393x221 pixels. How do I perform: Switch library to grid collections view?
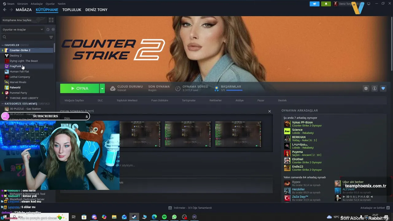(x=51, y=20)
